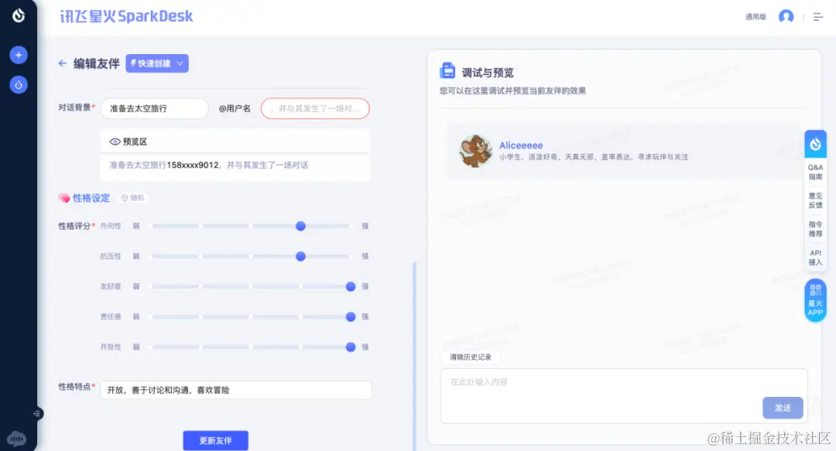Adjust the 外向性 personality slider handle
The width and height of the screenshot is (836, 451).
click(x=300, y=227)
